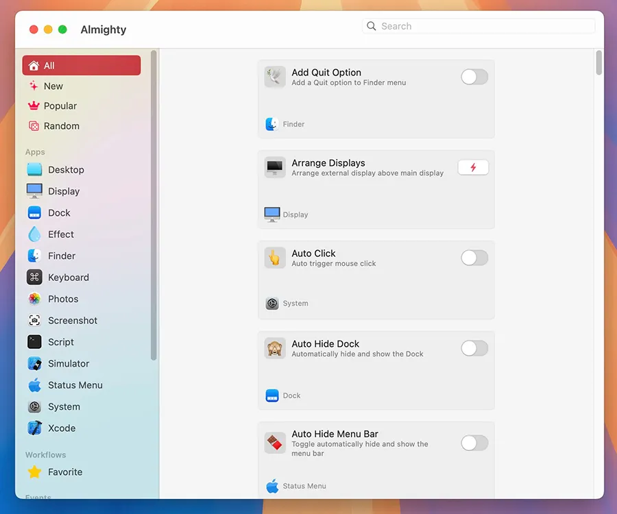617x514 pixels.
Task: Select the Simulator category icon
Action: coord(34,364)
